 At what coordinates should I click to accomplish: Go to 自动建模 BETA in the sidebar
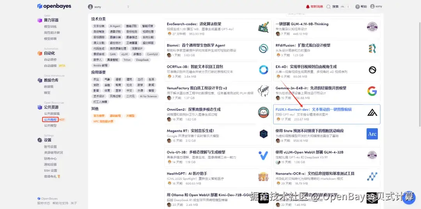click(x=55, y=66)
